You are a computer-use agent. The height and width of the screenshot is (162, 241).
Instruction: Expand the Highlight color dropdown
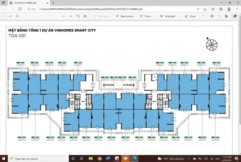[180, 16]
